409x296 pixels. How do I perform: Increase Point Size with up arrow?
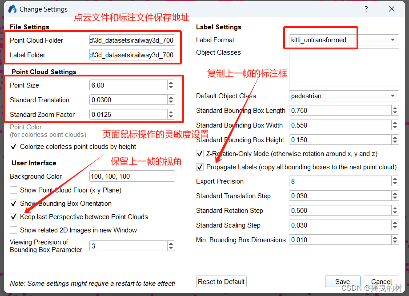[x=171, y=83]
